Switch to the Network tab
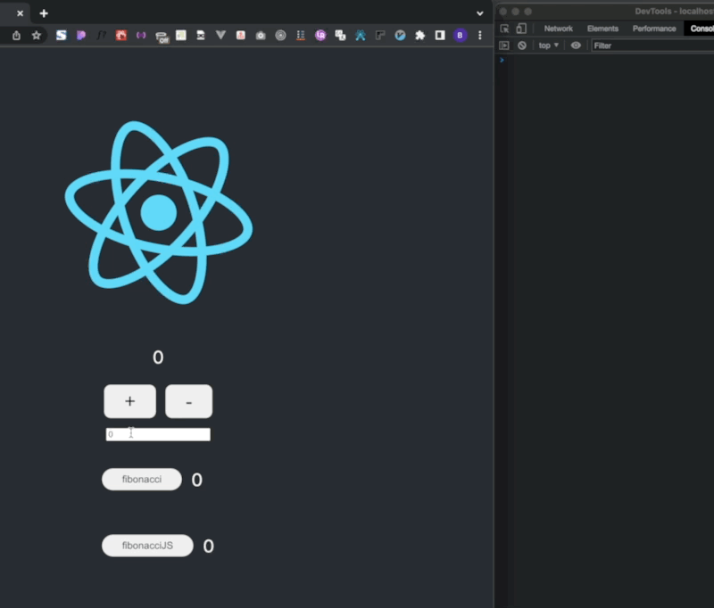714x608 pixels. (x=559, y=29)
